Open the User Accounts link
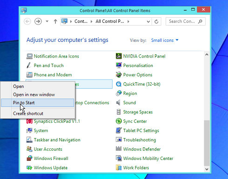Image resolution: width=228 pixels, height=179 pixels. [x=48, y=149]
